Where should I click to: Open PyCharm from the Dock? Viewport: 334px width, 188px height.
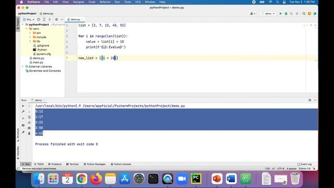click(x=196, y=179)
